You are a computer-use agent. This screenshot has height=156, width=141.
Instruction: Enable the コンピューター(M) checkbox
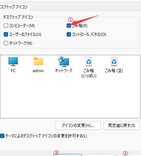pyautogui.click(x=6, y=26)
